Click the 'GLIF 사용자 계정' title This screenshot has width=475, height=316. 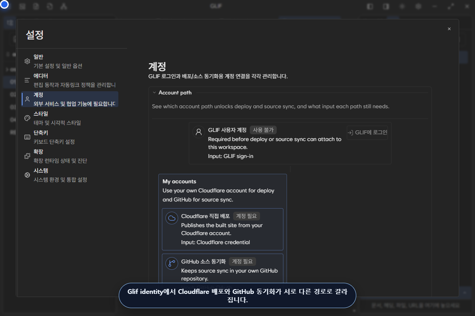tap(228, 130)
